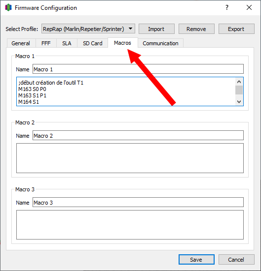Viewport: 261px width, 271px height.
Task: Click the Remove profile button
Action: pyautogui.click(x=196, y=29)
